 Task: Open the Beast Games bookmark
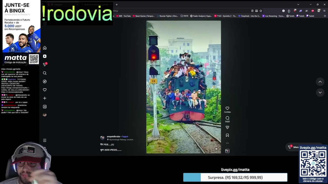(143, 16)
